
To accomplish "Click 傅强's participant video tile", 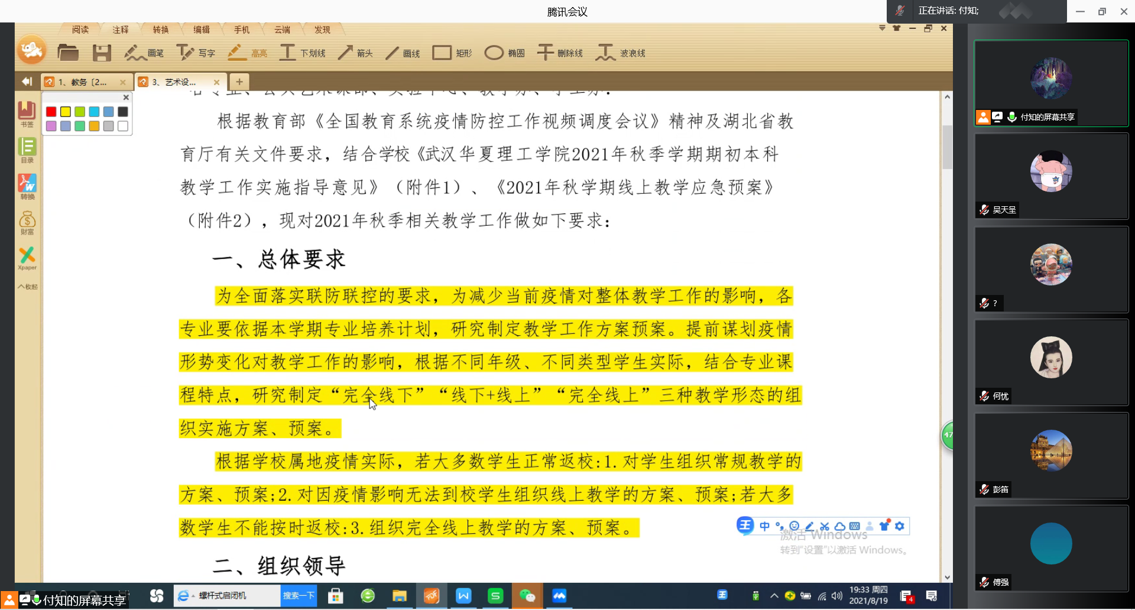I will (x=1051, y=547).
